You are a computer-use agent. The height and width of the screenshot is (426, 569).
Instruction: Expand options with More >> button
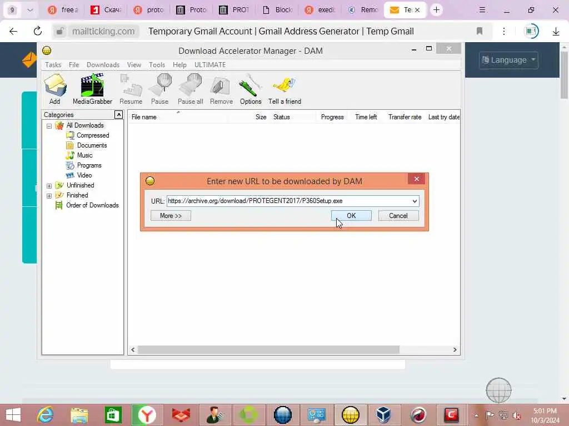point(171,216)
